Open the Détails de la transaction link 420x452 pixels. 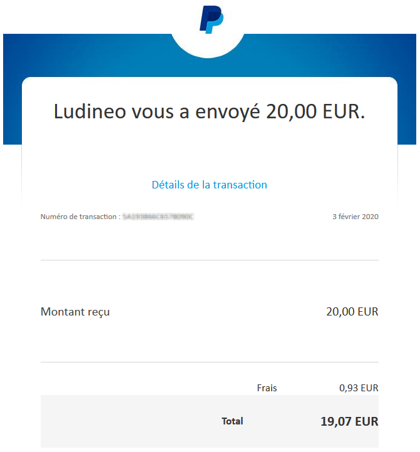pos(209,185)
